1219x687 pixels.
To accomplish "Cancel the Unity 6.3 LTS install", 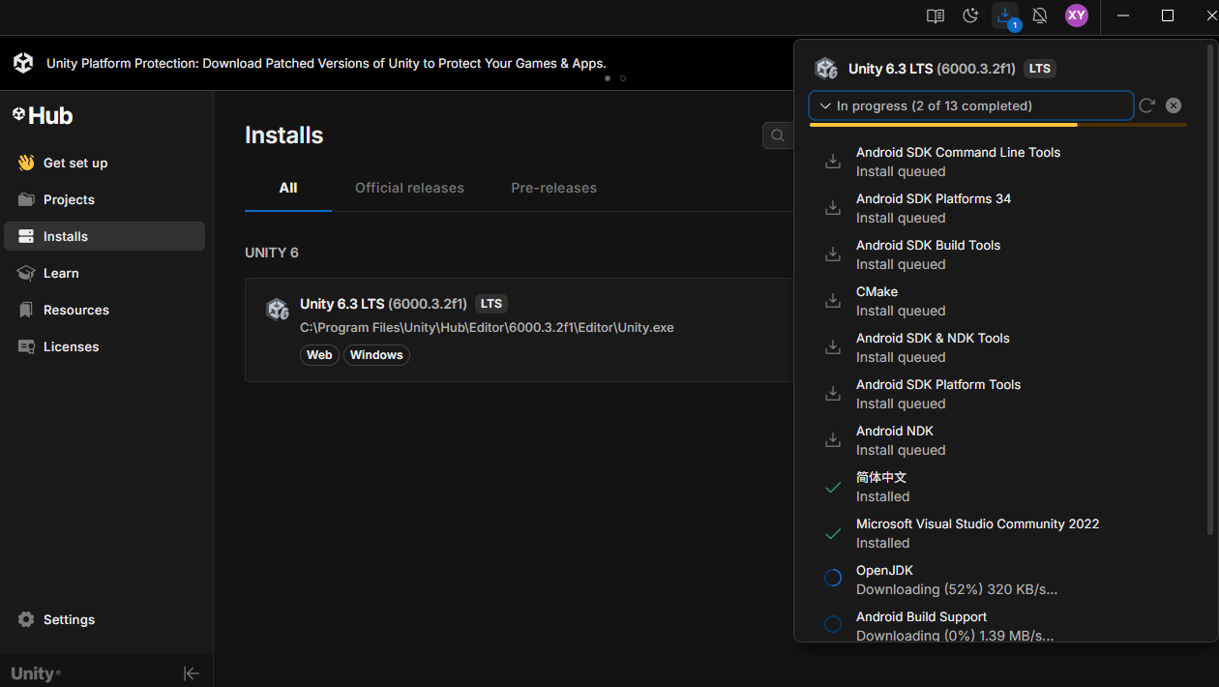I will pyautogui.click(x=1174, y=105).
